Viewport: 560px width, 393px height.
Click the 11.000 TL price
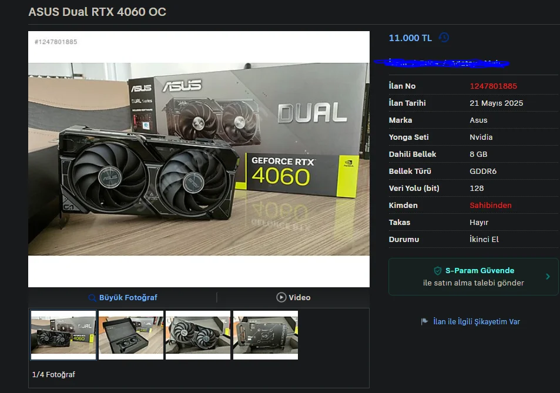point(410,38)
